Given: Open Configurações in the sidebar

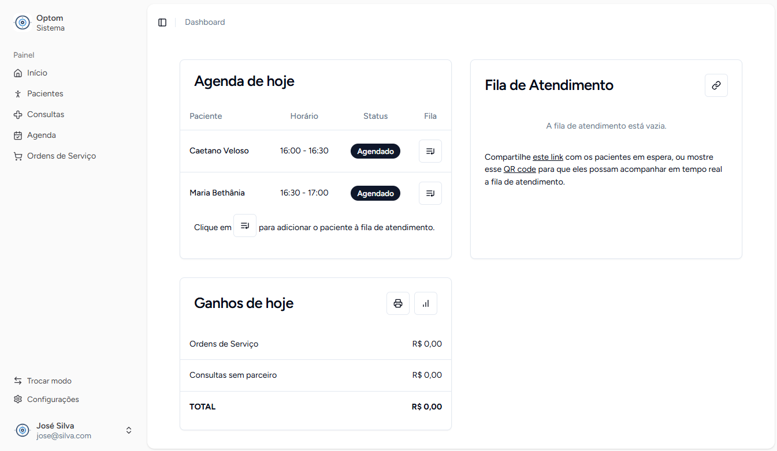Looking at the screenshot, I should click(x=73, y=399).
